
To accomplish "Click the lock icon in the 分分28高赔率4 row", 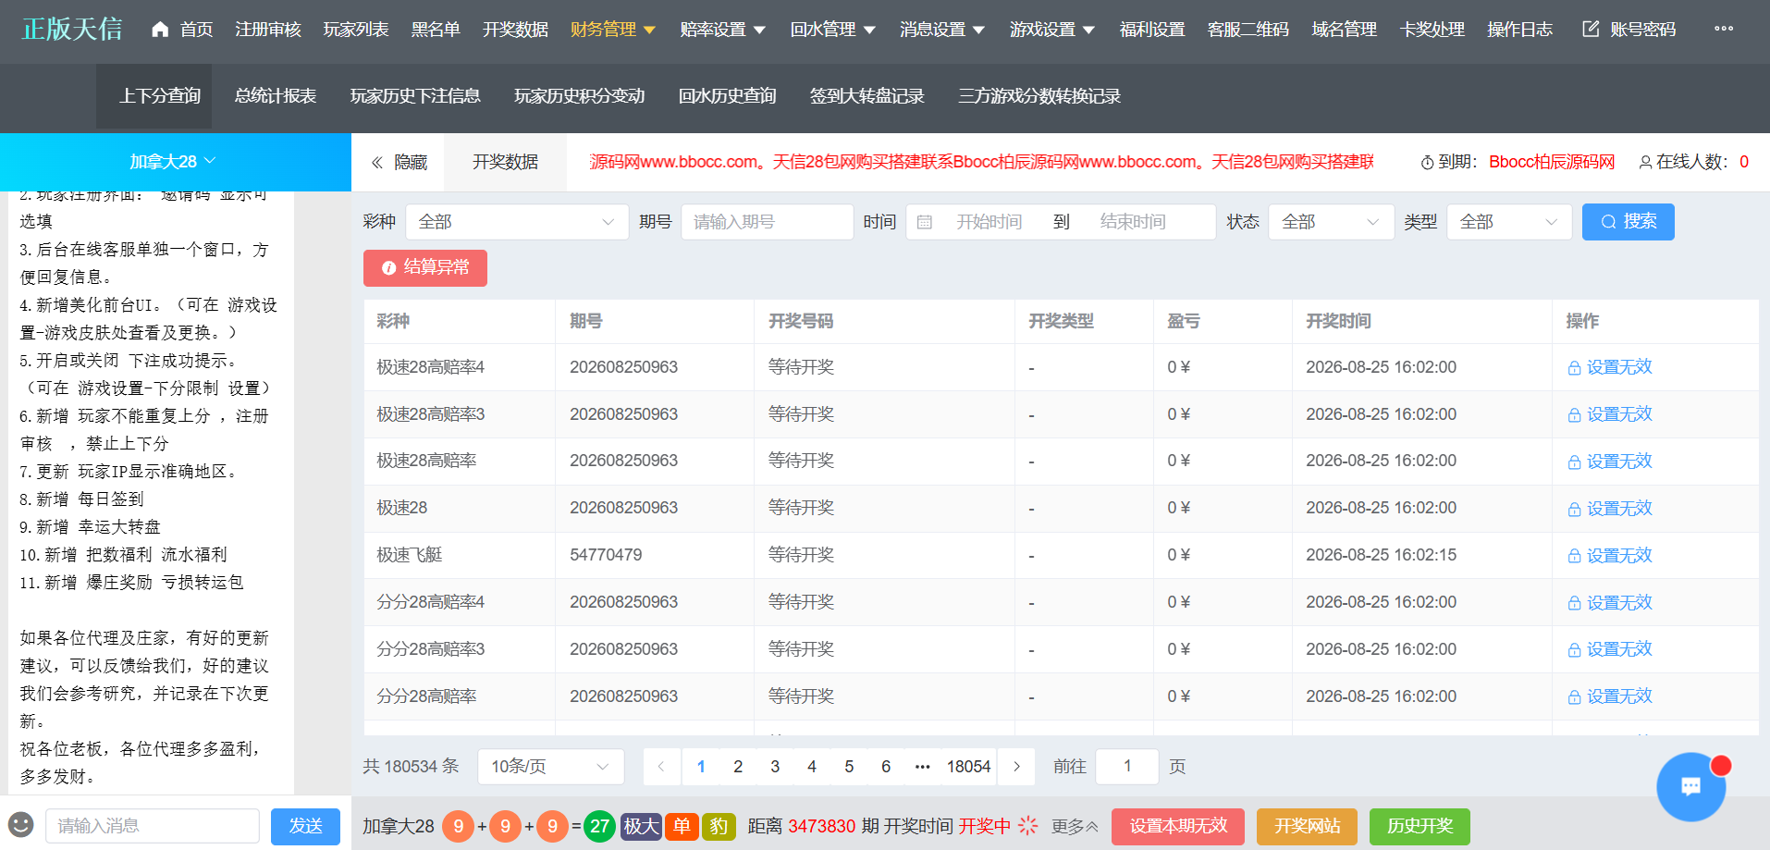I will tap(1574, 603).
